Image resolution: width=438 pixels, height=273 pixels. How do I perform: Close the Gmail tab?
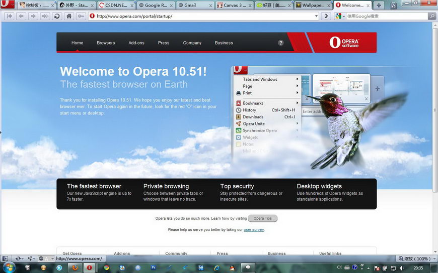tap(210, 6)
